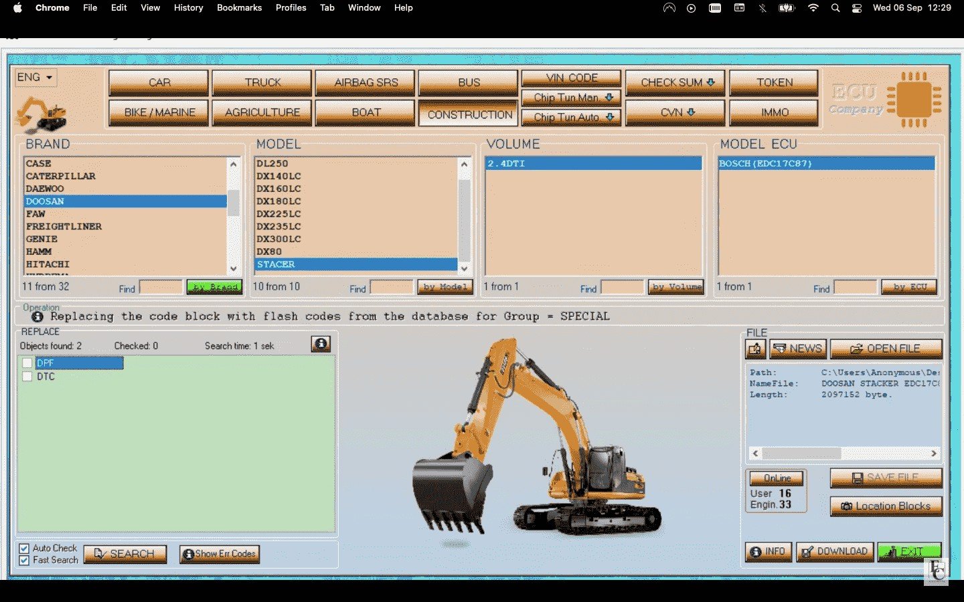Click the SEARCH button
The image size is (964, 602).
[x=125, y=554]
